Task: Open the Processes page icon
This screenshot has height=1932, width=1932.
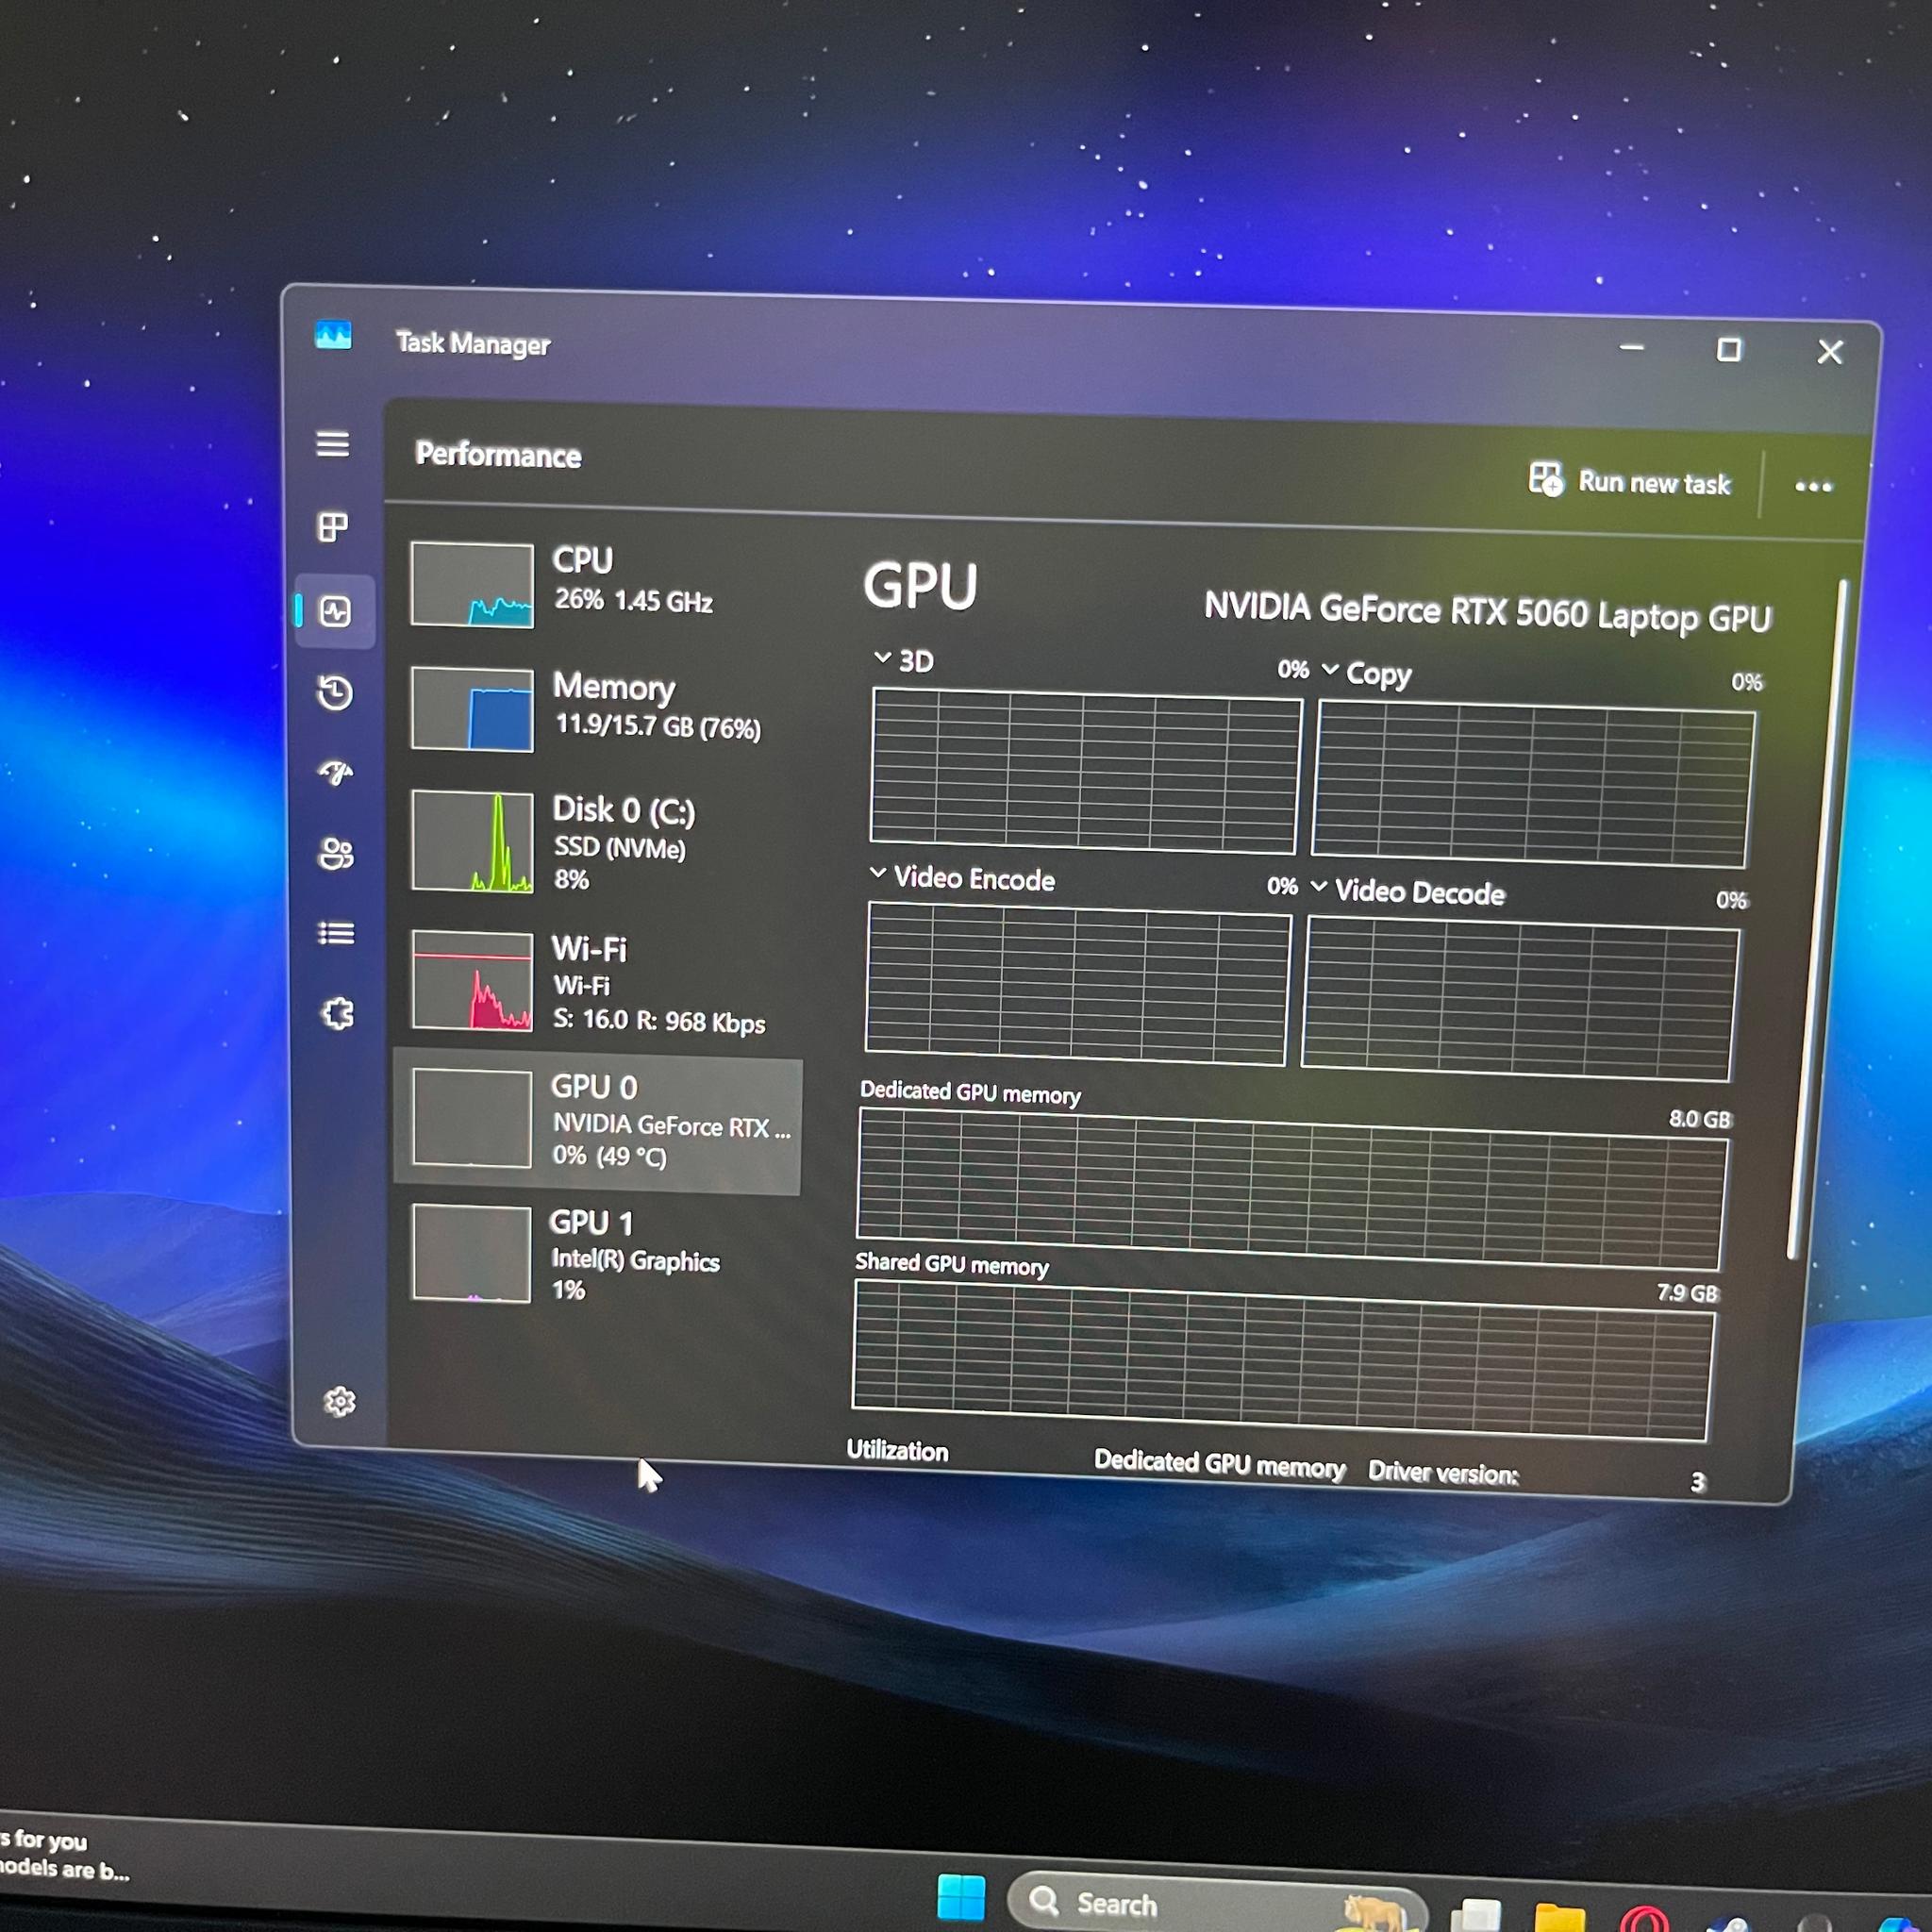Action: 333,527
